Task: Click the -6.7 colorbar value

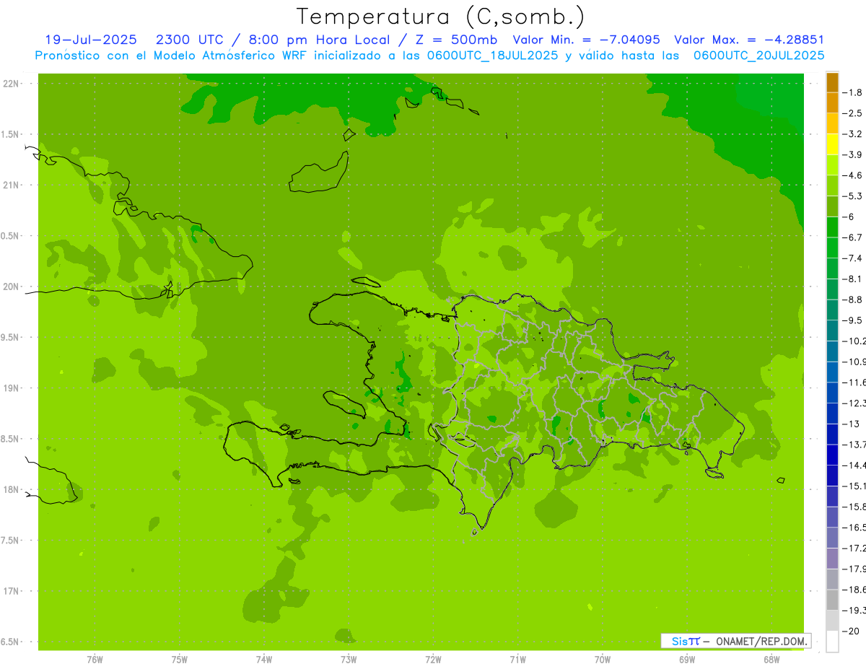Action: [854, 237]
